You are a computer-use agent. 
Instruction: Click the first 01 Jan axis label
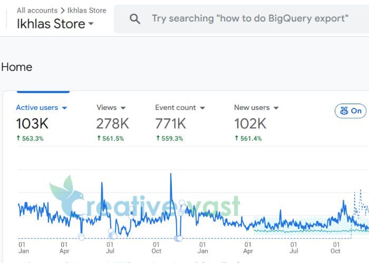click(24, 248)
